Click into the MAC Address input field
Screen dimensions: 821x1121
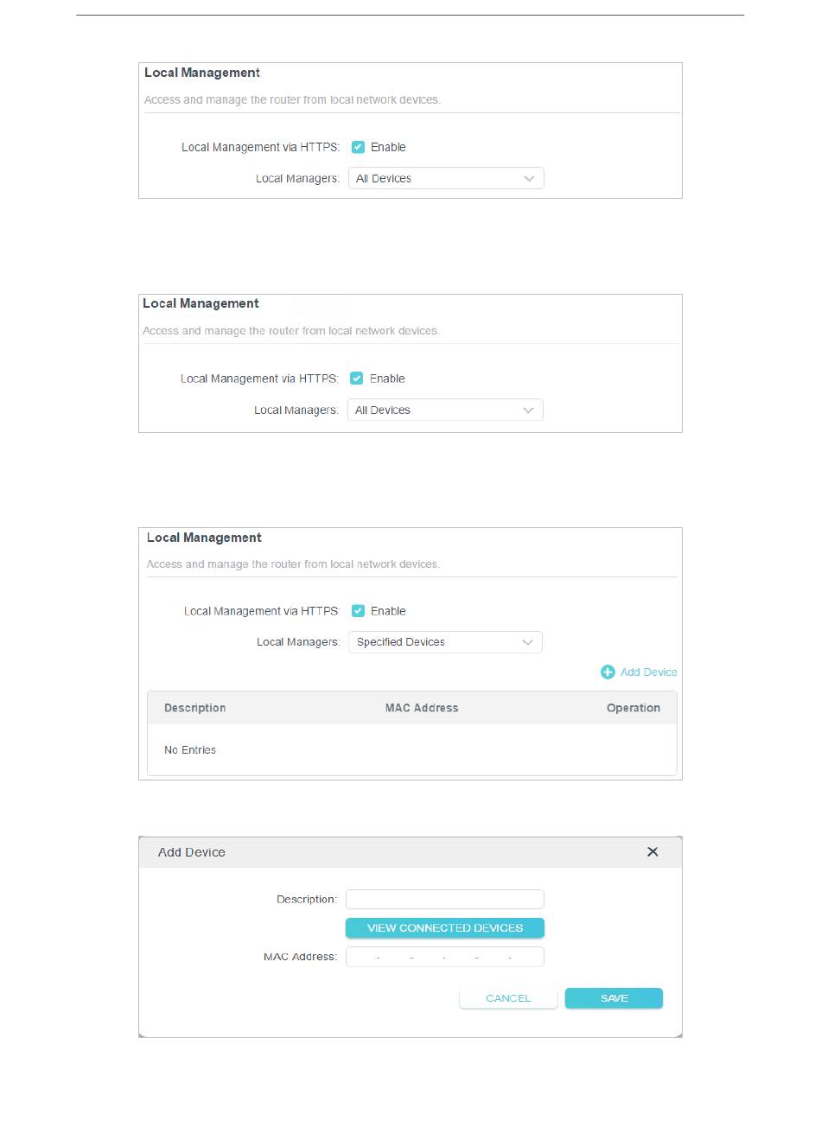[x=444, y=957]
